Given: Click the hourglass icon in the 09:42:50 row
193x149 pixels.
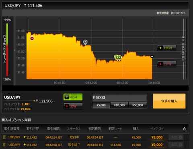Looking at the screenshot, I should [x=4, y=145].
